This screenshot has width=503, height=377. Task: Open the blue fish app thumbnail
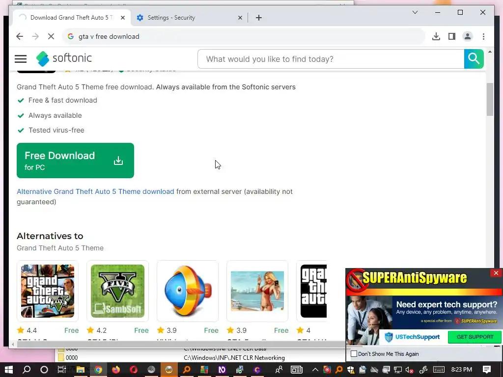pyautogui.click(x=187, y=291)
